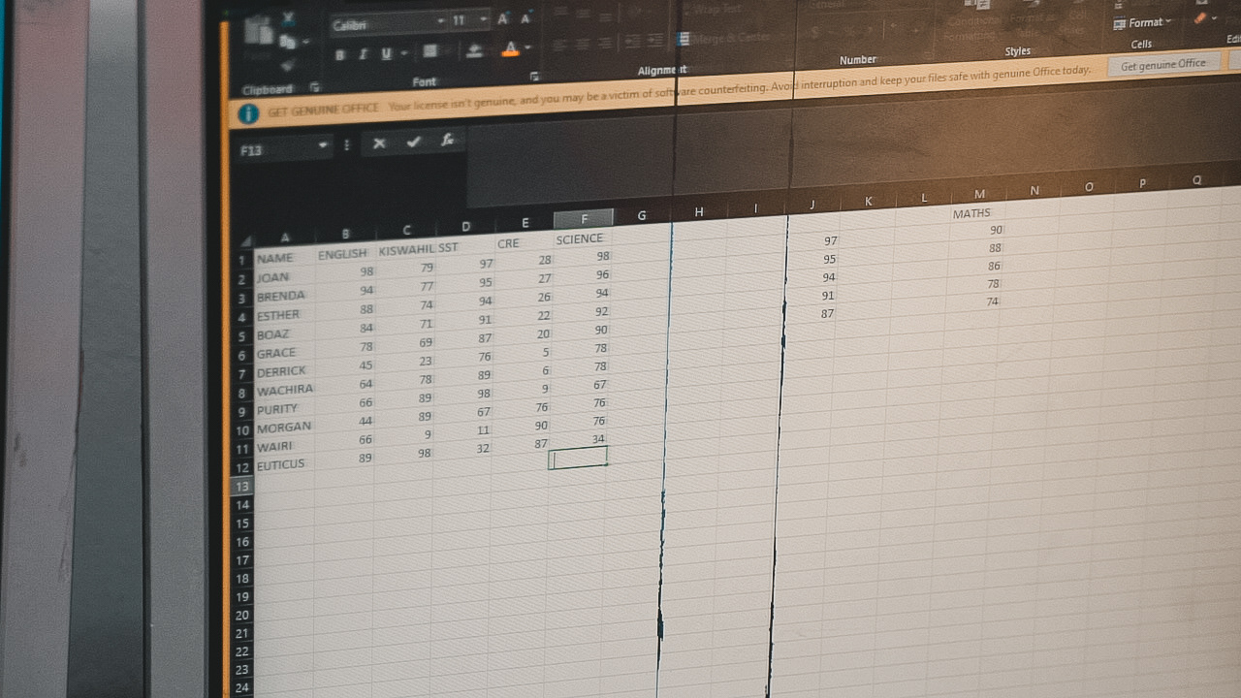
Task: Click the Get genuine Office button
Action: click(x=1163, y=65)
